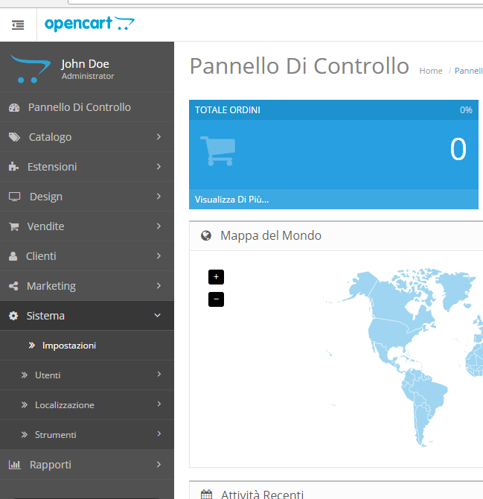Image resolution: width=483 pixels, height=499 pixels.
Task: Expand the Vendite menu chevron
Action: 159,226
